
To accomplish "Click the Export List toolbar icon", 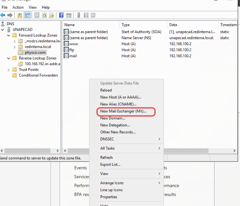I will (x=52, y=15).
